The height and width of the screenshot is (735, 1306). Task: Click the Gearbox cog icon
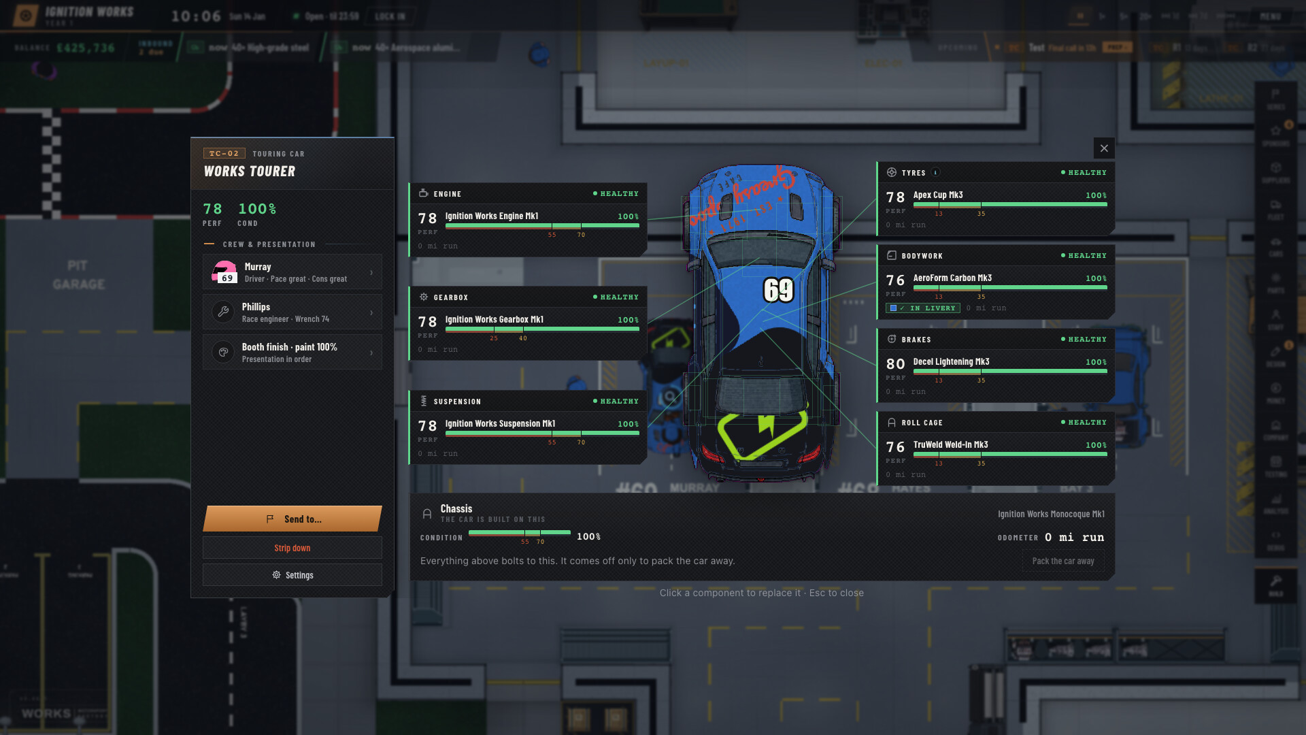423,297
